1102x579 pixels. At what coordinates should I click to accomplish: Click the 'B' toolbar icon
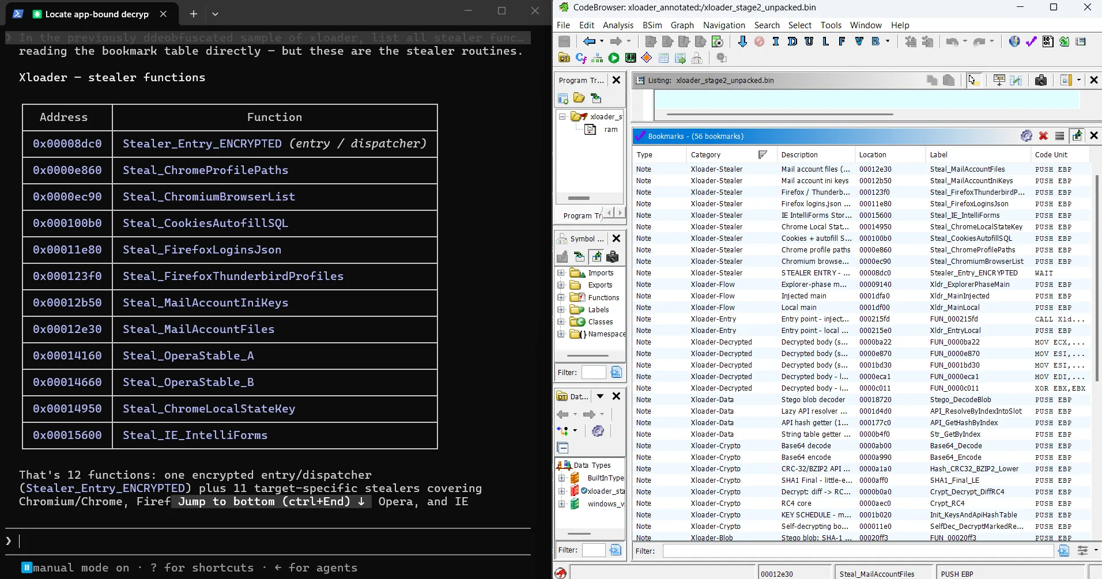[875, 41]
